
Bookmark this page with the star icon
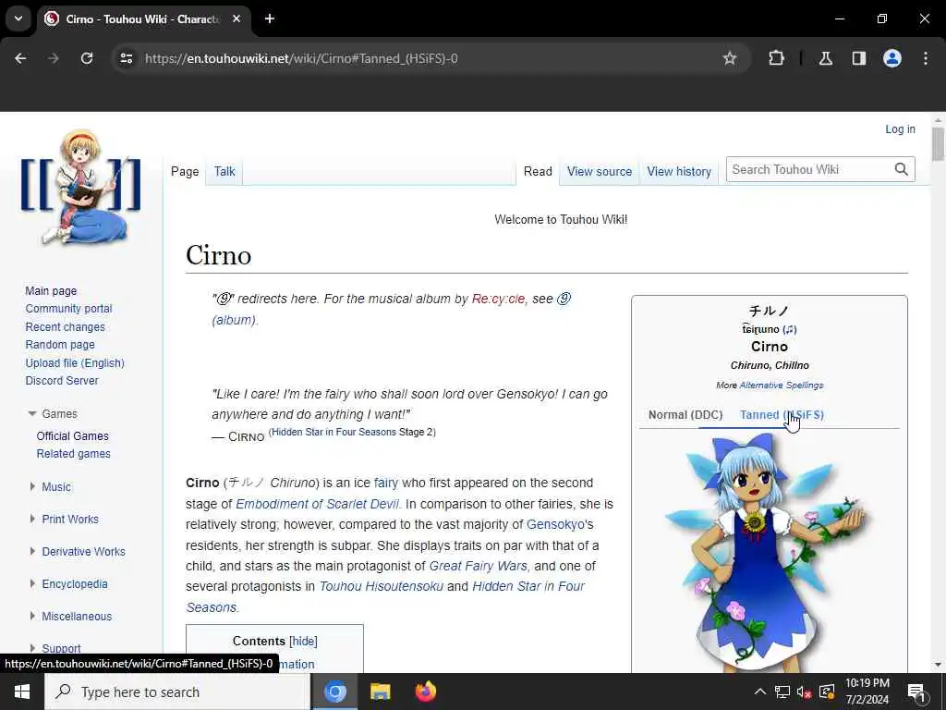[730, 58]
